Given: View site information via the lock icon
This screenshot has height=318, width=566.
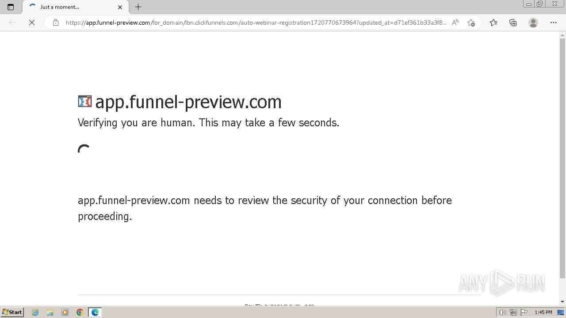Looking at the screenshot, I should pyautogui.click(x=56, y=23).
